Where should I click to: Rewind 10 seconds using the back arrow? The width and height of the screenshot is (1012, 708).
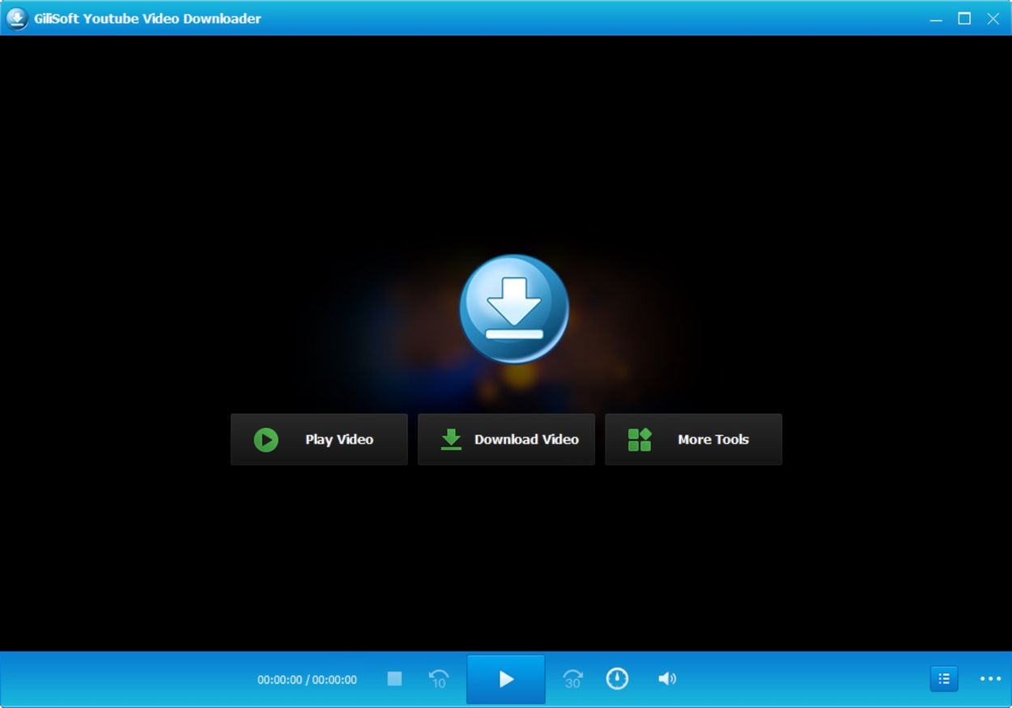(439, 679)
